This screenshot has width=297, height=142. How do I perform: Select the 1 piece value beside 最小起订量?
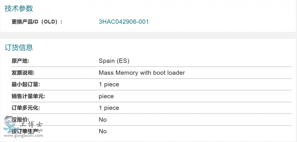109,85
